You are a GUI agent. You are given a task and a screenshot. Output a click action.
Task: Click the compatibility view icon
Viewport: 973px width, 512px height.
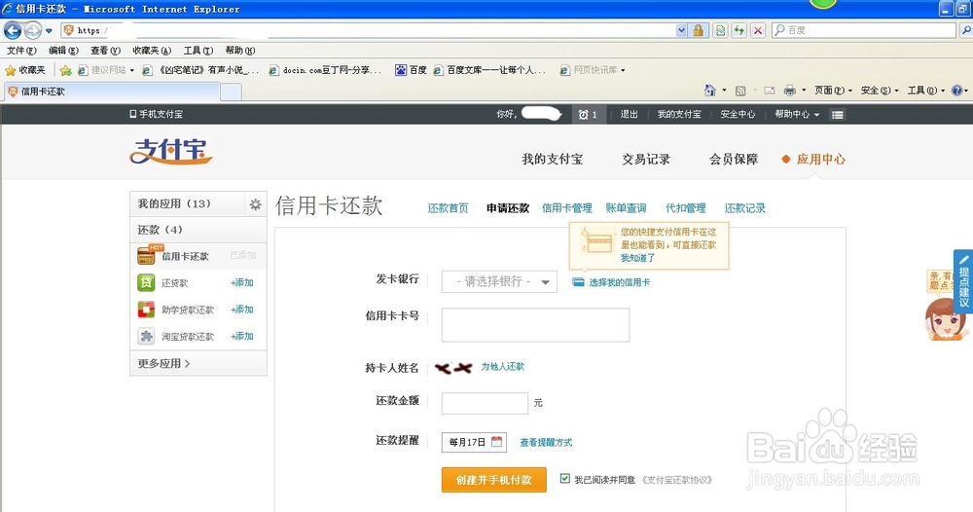[720, 30]
